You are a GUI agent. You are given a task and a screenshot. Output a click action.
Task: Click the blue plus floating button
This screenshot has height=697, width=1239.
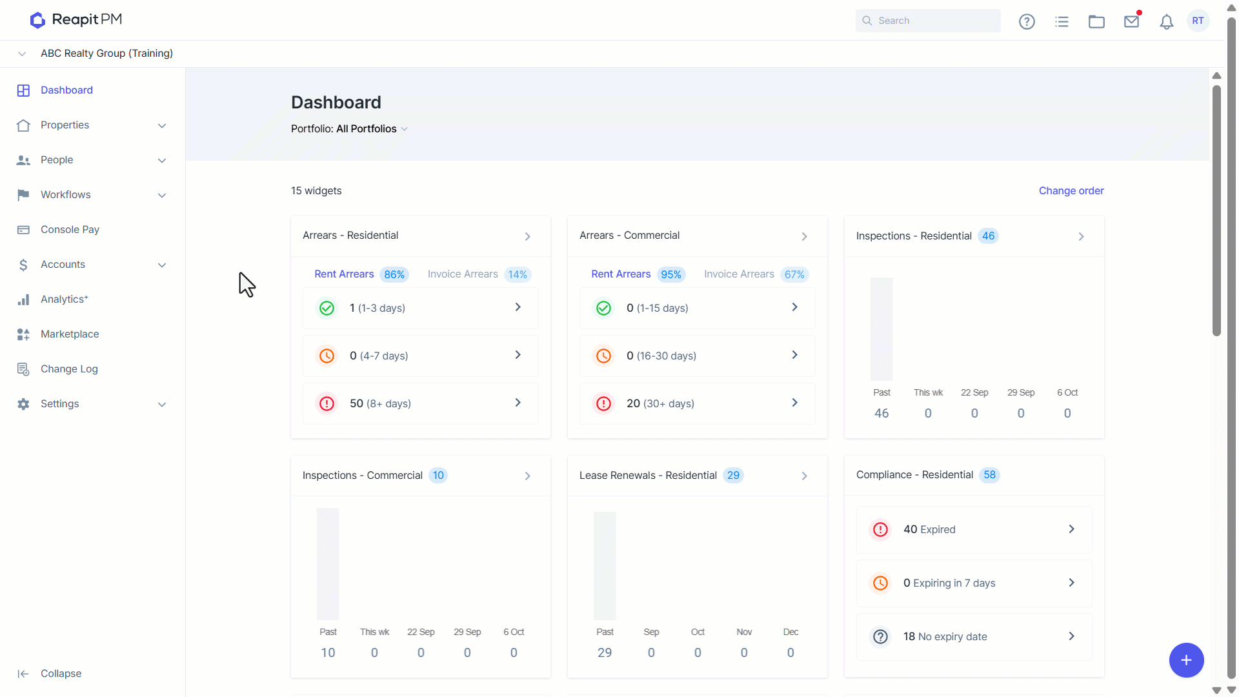tap(1186, 660)
